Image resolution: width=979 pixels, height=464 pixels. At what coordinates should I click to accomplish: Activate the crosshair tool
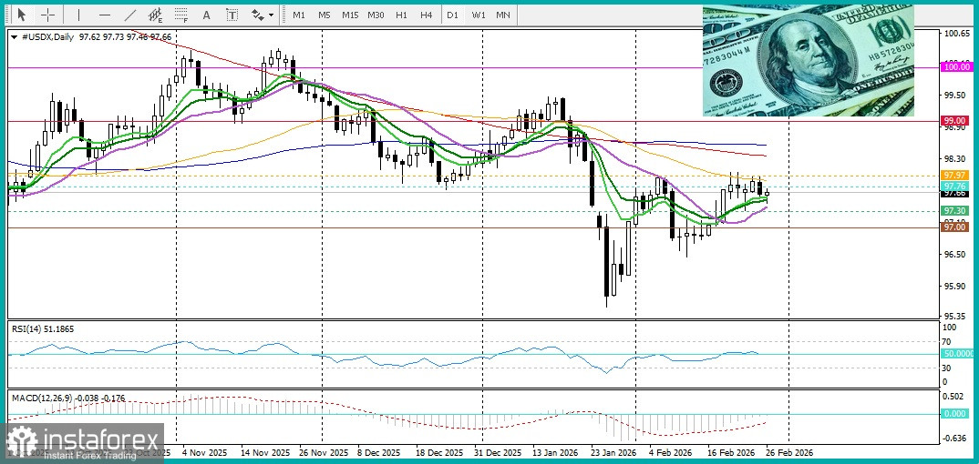click(x=47, y=15)
